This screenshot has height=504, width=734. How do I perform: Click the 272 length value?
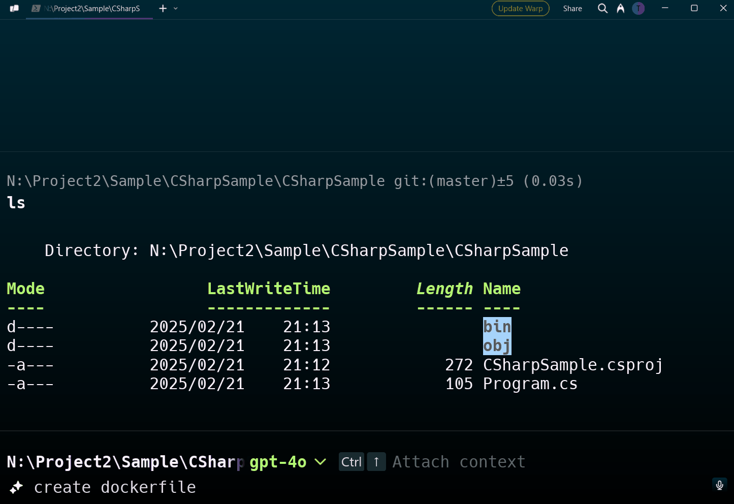pos(459,365)
